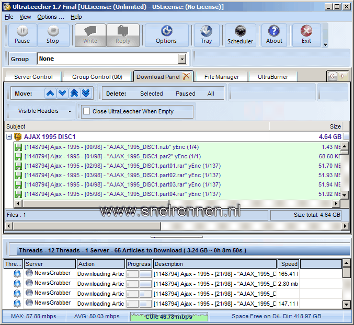The width and height of the screenshot is (354, 325).
Task: Open the Help menu
Action: coord(76,17)
